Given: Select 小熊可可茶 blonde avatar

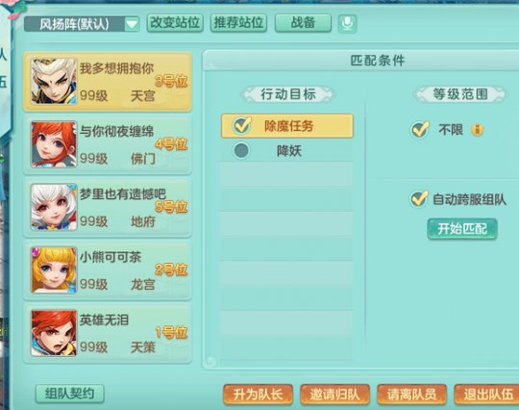Looking at the screenshot, I should click(54, 269).
